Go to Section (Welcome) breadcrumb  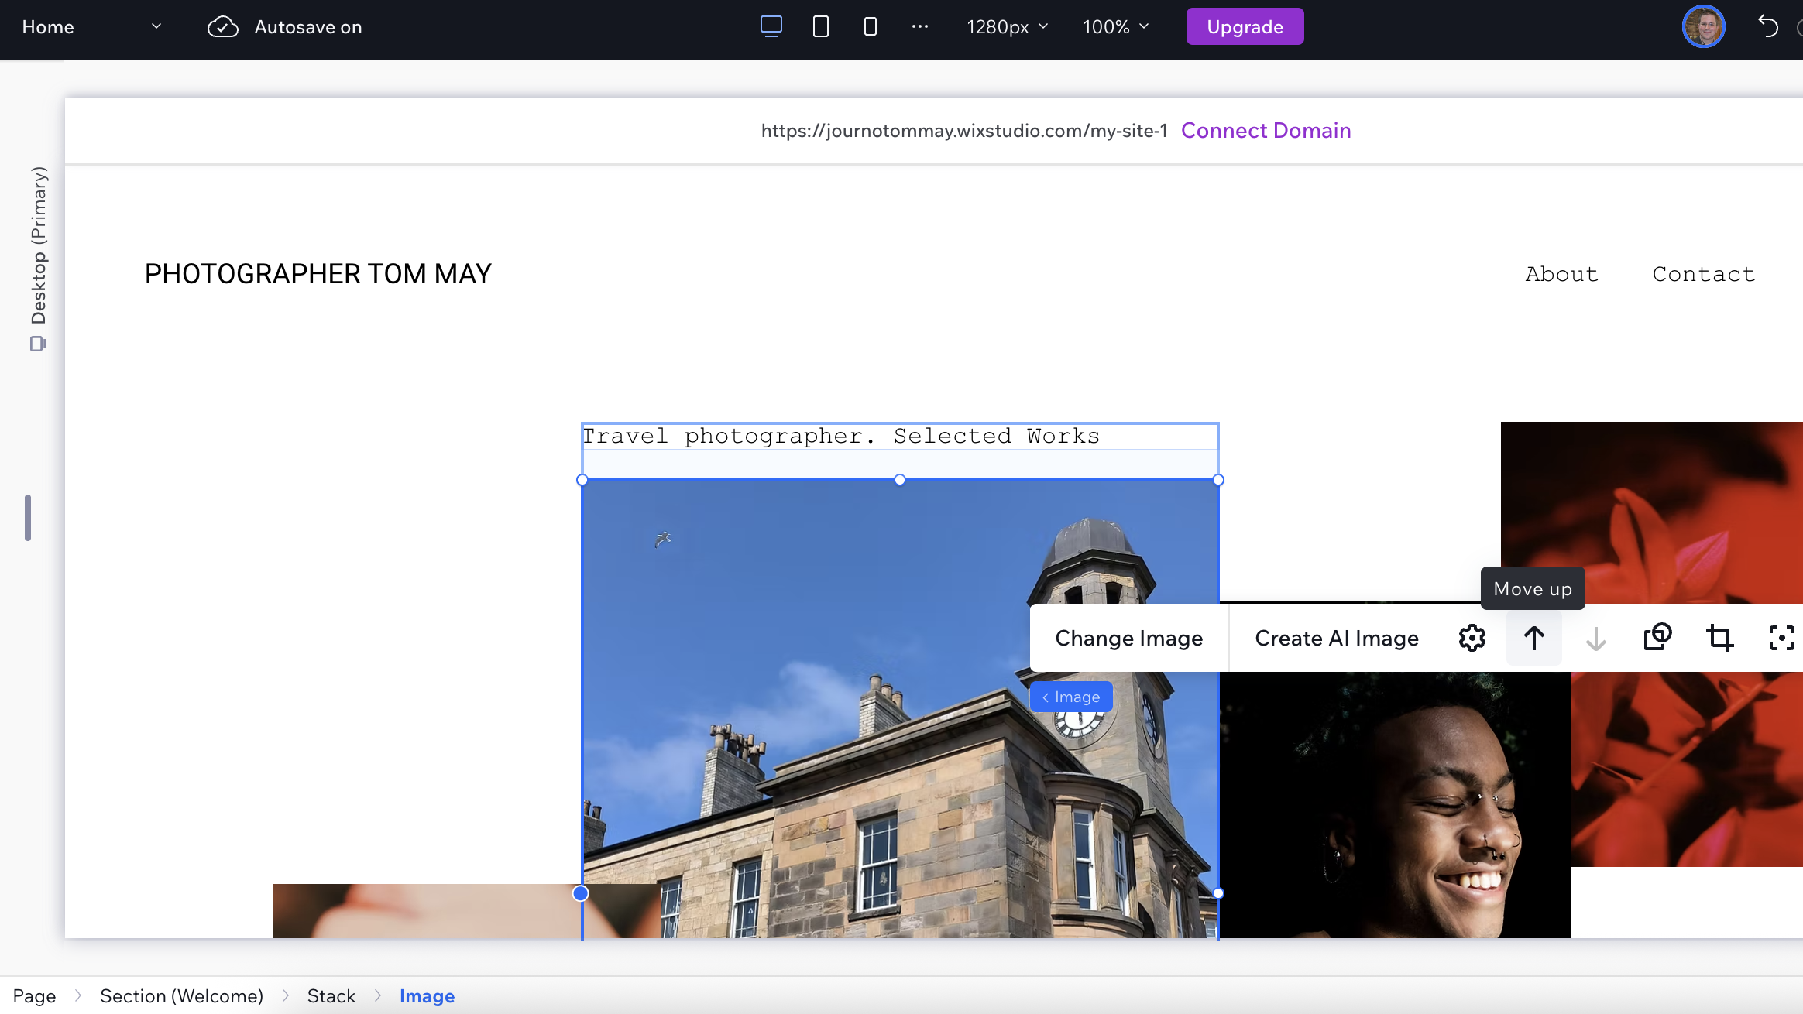[181, 995]
